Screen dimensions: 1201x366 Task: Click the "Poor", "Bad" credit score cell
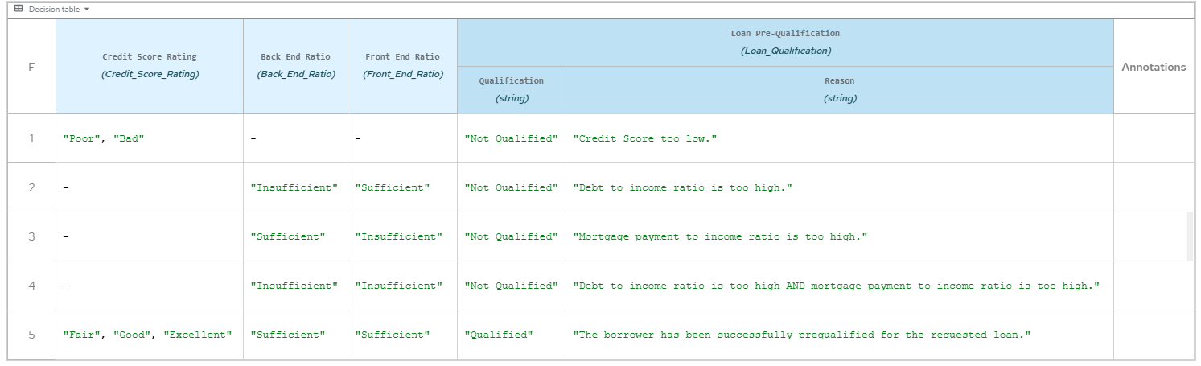click(x=150, y=138)
